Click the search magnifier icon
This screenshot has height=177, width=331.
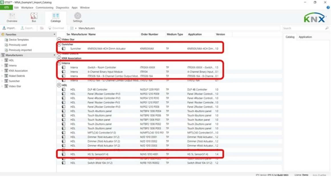tap(327, 28)
